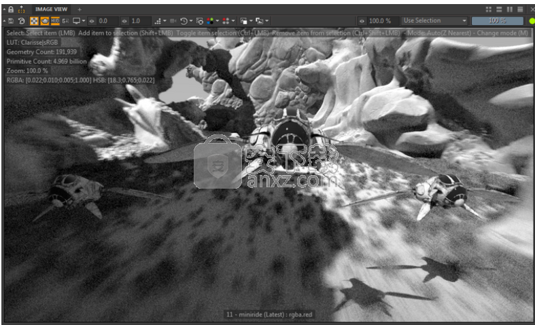This screenshot has height=325, width=535.
Task: Open the first image layers dropdown arrow
Action: pyautogui.click(x=251, y=21)
